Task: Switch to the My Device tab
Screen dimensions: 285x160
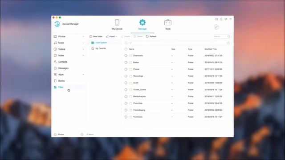Action: [117, 25]
